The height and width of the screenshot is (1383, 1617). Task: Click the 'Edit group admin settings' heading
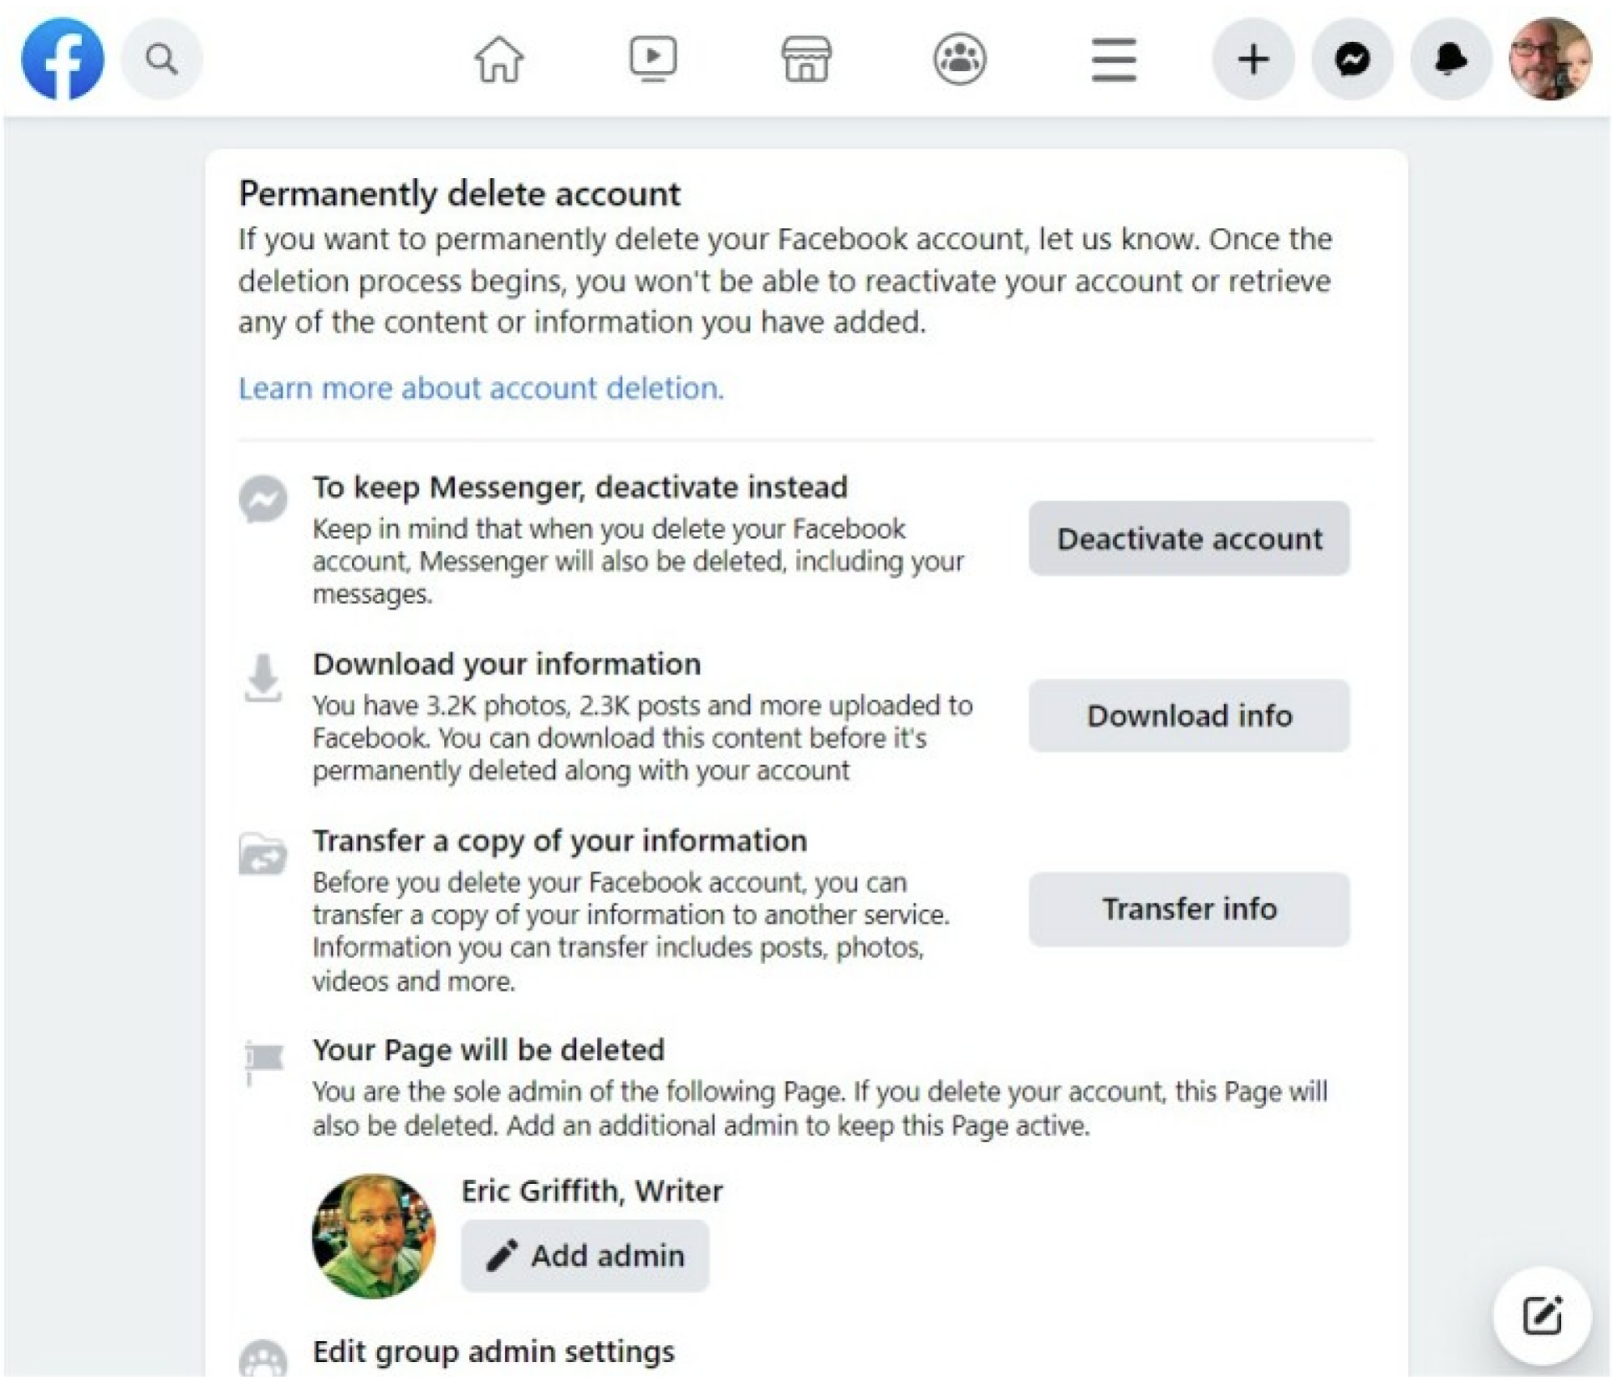(x=493, y=1351)
